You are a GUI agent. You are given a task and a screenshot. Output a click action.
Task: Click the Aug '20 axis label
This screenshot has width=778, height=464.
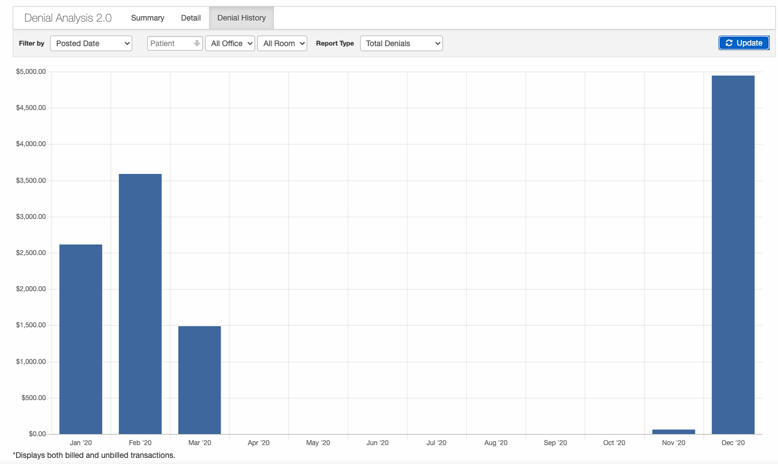coord(496,443)
